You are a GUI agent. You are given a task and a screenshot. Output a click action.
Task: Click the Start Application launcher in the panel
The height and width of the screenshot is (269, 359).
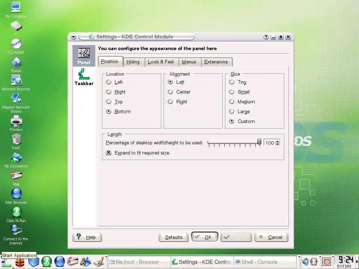point(7,262)
